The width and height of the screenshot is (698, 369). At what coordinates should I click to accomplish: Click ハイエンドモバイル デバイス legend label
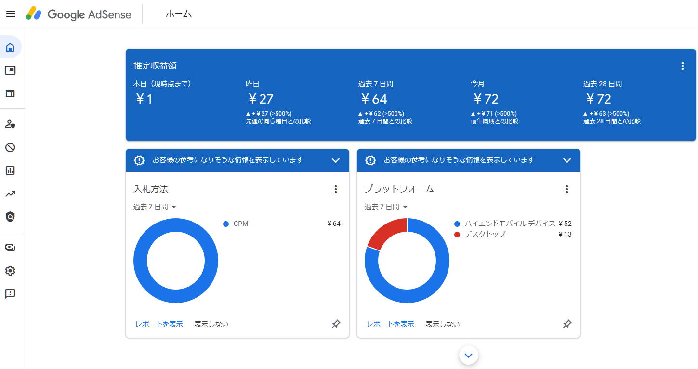coord(510,224)
